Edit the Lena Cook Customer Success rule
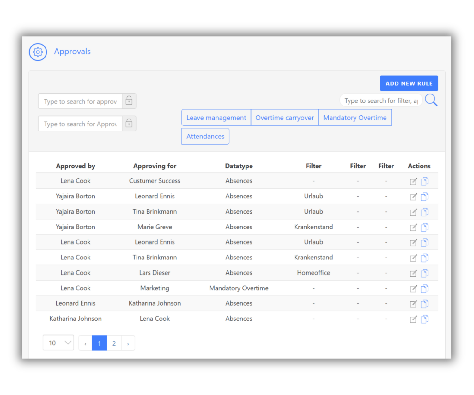The width and height of the screenshot is (474, 395). [413, 181]
